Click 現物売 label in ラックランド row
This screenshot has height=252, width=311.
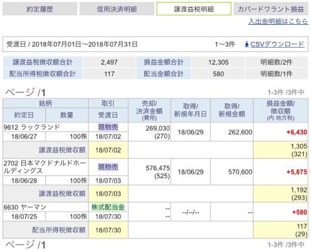pos(108,127)
